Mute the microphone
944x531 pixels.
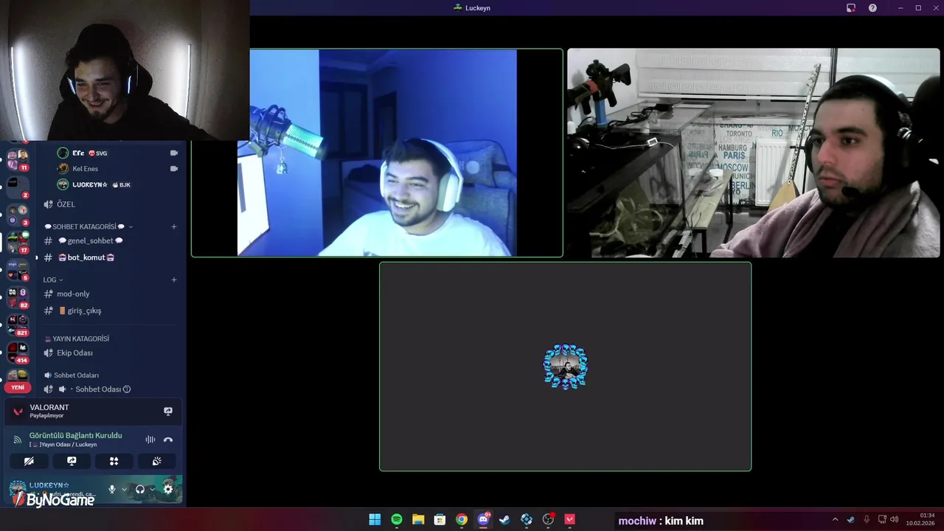[x=112, y=489]
